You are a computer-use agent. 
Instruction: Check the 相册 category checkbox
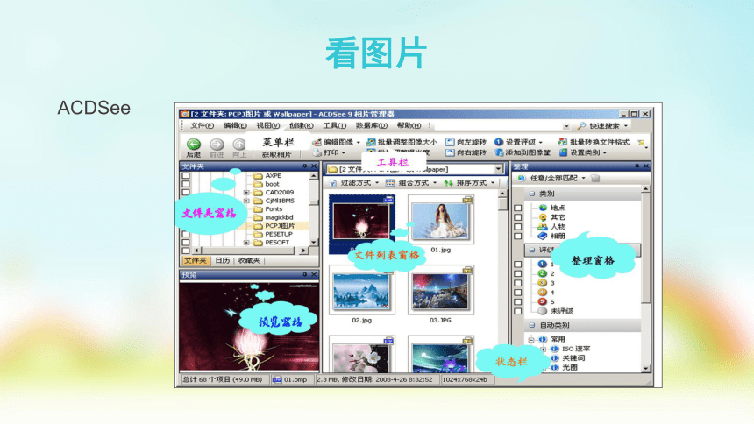pyautogui.click(x=518, y=236)
